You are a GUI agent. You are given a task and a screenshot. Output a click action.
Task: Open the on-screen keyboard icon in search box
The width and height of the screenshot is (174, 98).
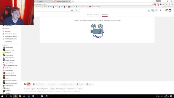[x=72, y=10]
